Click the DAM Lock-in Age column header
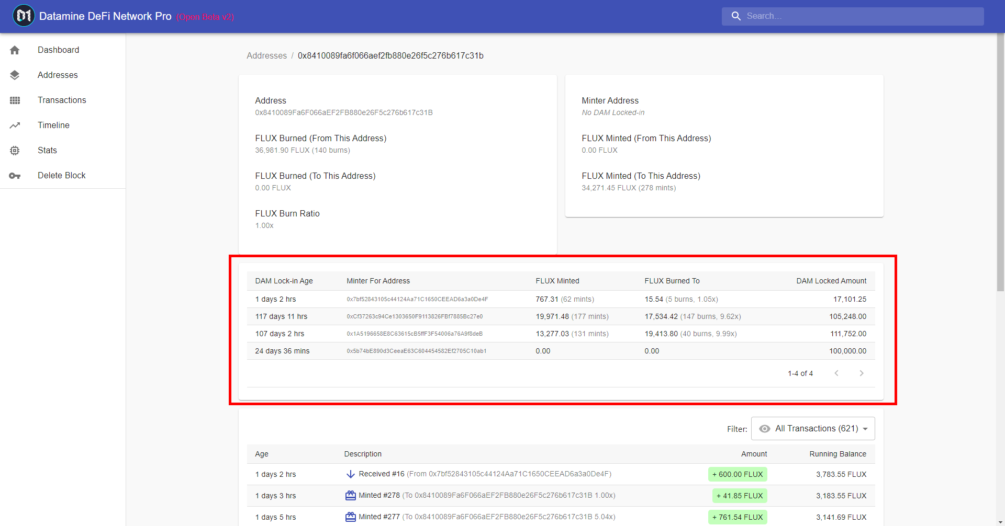1005x526 pixels. (284, 281)
